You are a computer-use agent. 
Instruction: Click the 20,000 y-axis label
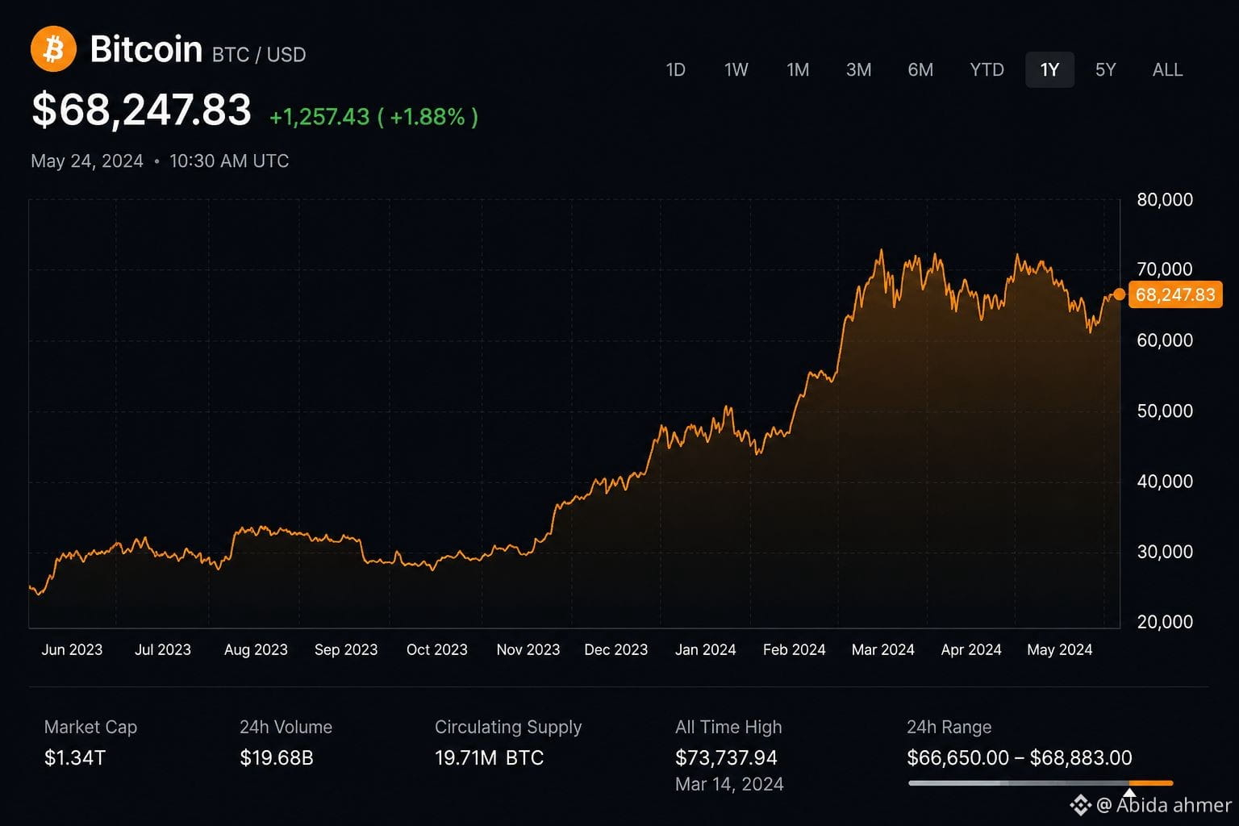click(1165, 622)
